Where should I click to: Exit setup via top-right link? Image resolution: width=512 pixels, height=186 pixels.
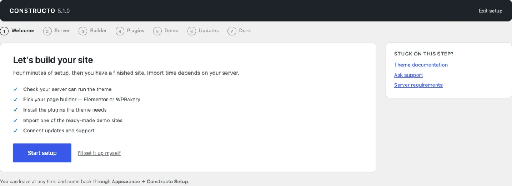coord(491,11)
